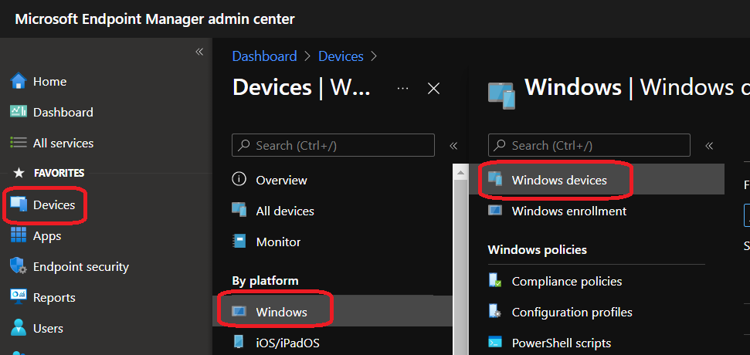This screenshot has height=355, width=750.
Task: Click the Home icon in left sidebar
Action: click(19, 81)
